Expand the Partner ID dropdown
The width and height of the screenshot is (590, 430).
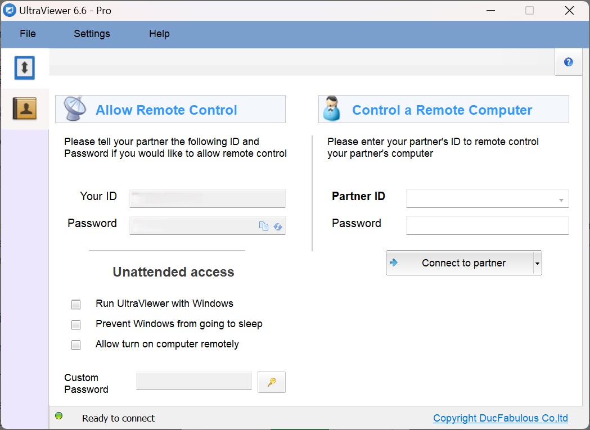[x=560, y=198]
